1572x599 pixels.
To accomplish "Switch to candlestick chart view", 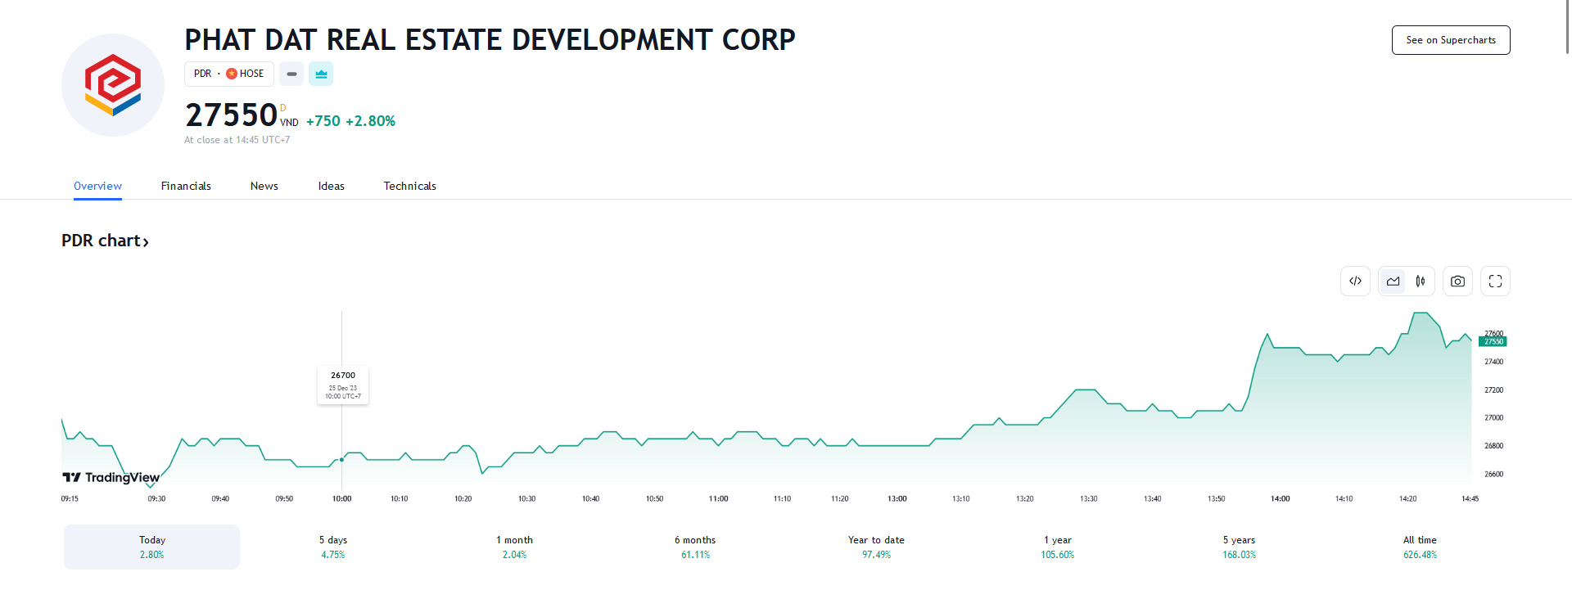I will 1421,281.
